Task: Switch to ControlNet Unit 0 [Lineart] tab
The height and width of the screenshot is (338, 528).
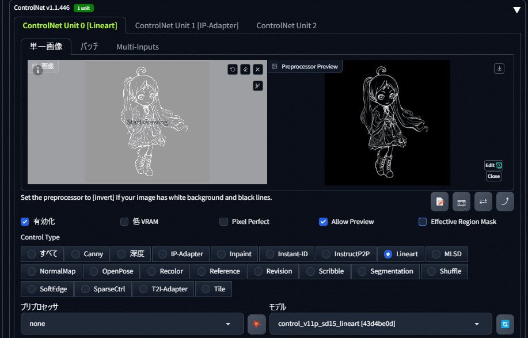Action: click(70, 25)
